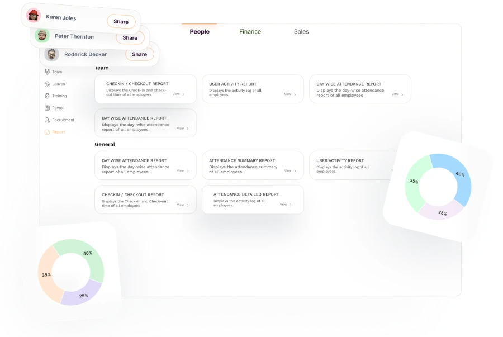503x337 pixels.
Task: Click the General section heading
Action: [105, 144]
